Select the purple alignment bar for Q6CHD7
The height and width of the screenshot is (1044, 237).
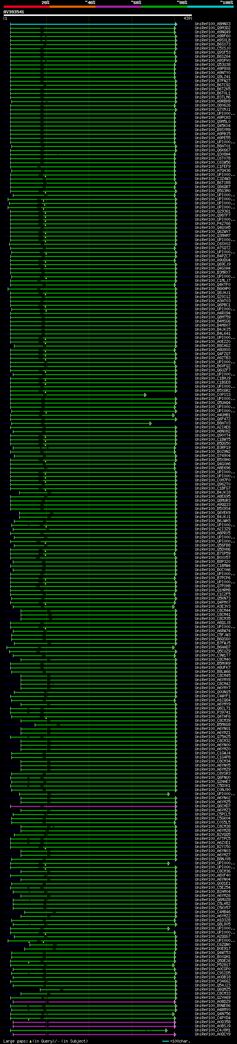coord(93,806)
